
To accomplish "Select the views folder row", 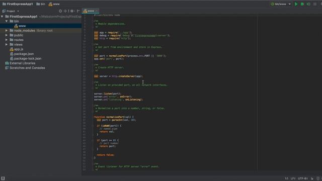I will click(41, 44).
